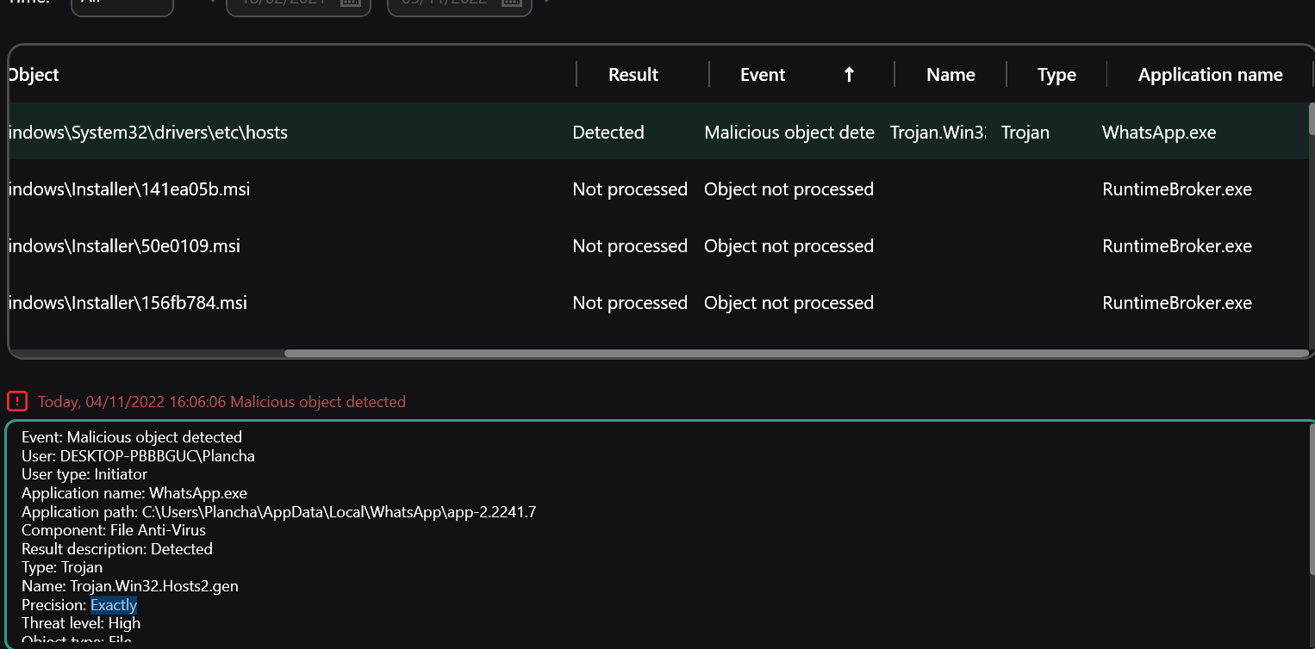Sort by the Type column header
Image resolution: width=1315 pixels, height=649 pixels.
[1056, 75]
